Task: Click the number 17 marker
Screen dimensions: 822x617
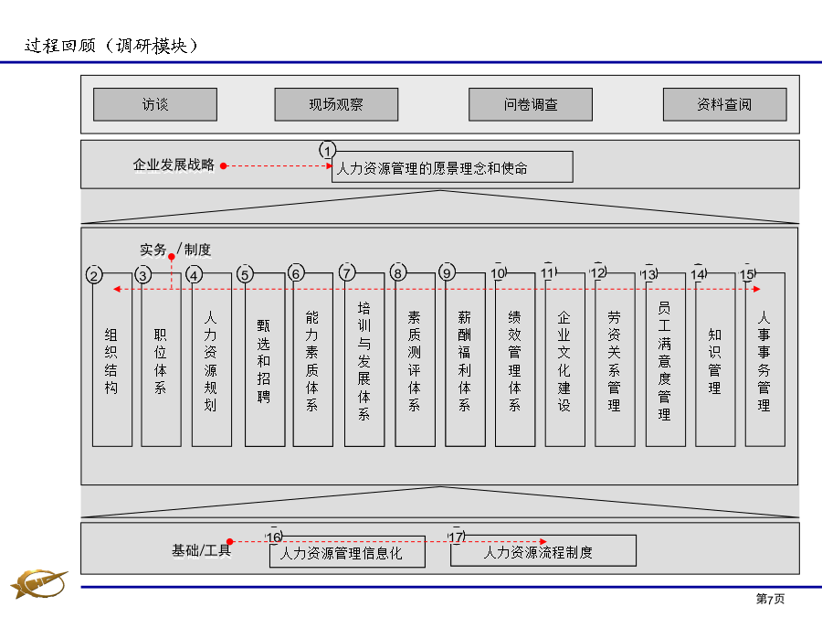Action: click(457, 537)
